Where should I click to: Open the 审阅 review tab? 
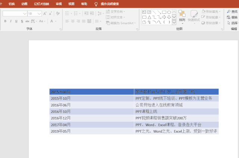(59, 4)
